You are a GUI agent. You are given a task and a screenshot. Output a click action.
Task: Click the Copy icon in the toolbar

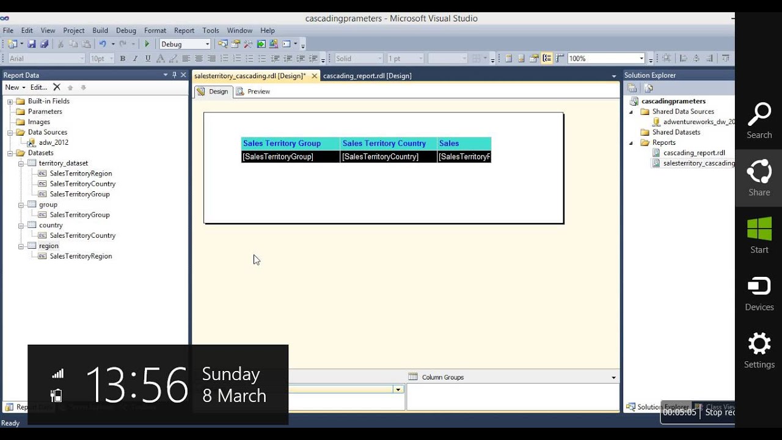click(73, 44)
